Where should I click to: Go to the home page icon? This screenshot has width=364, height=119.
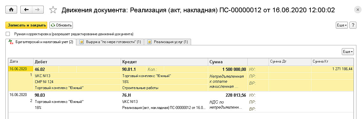pos(11,10)
